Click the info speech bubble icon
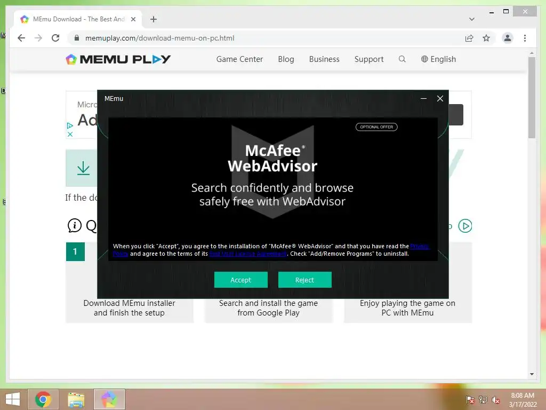The image size is (546, 410). pos(75,226)
